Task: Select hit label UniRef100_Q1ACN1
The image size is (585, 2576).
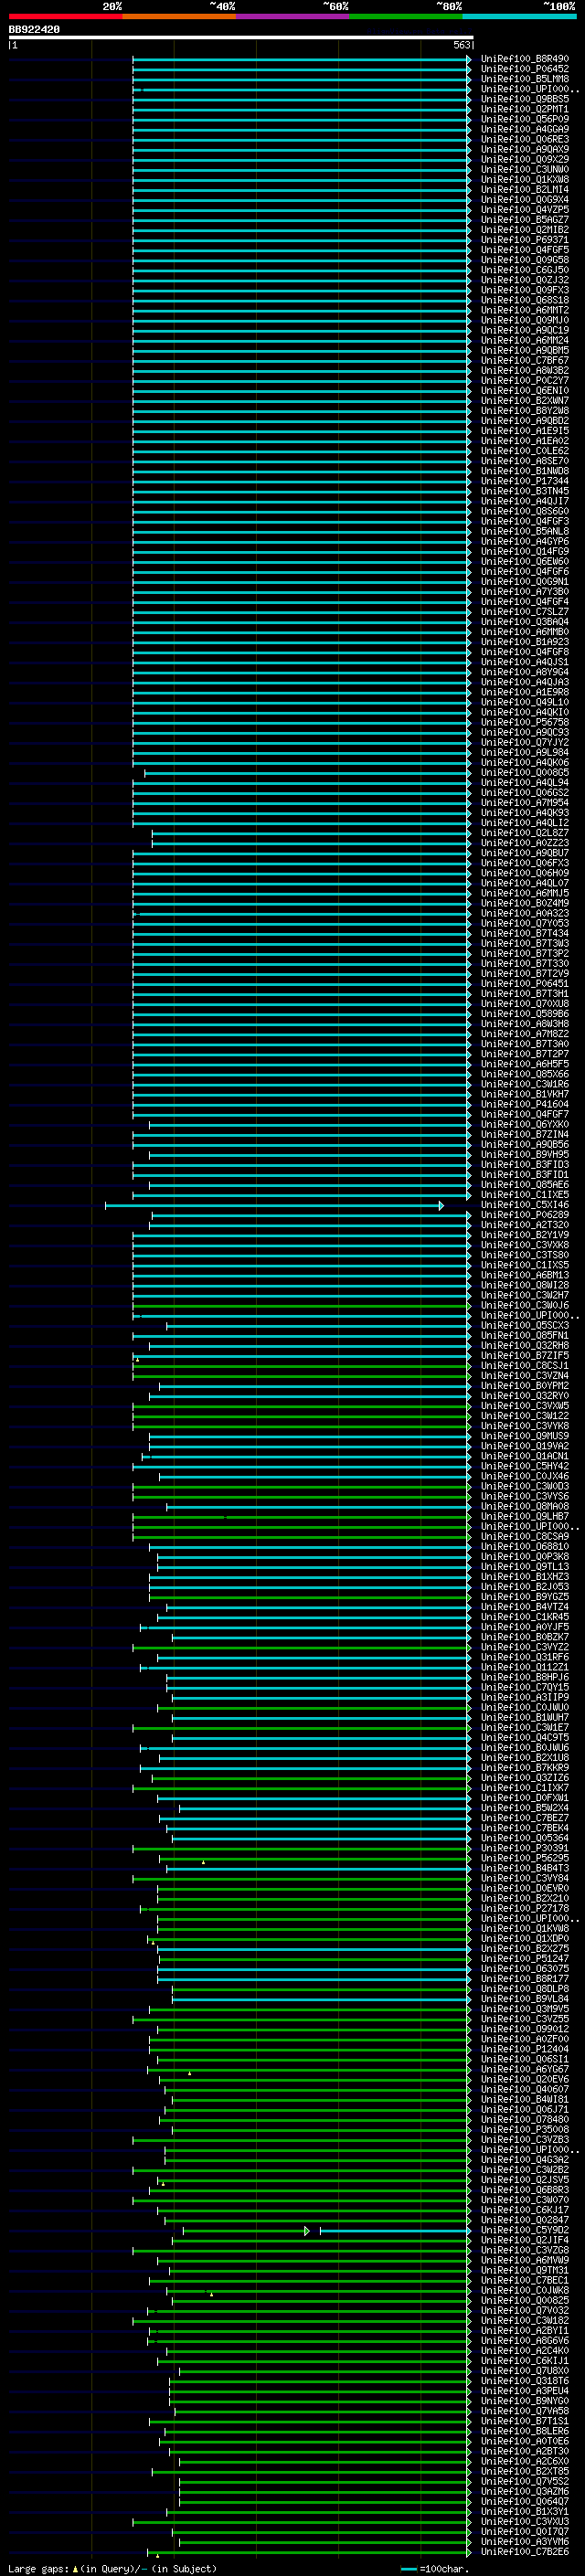Action: [x=525, y=1455]
